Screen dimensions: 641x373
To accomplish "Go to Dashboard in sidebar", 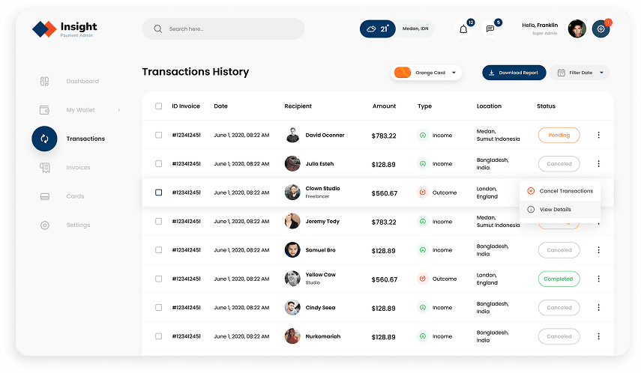I will click(x=82, y=82).
